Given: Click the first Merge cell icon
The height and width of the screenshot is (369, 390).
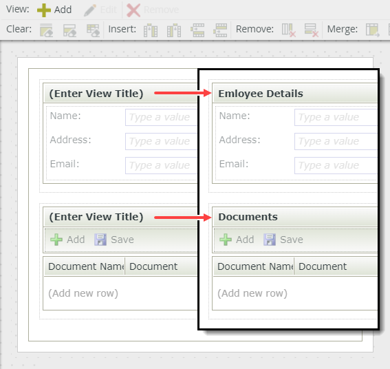Looking at the screenshot, I should click(373, 30).
